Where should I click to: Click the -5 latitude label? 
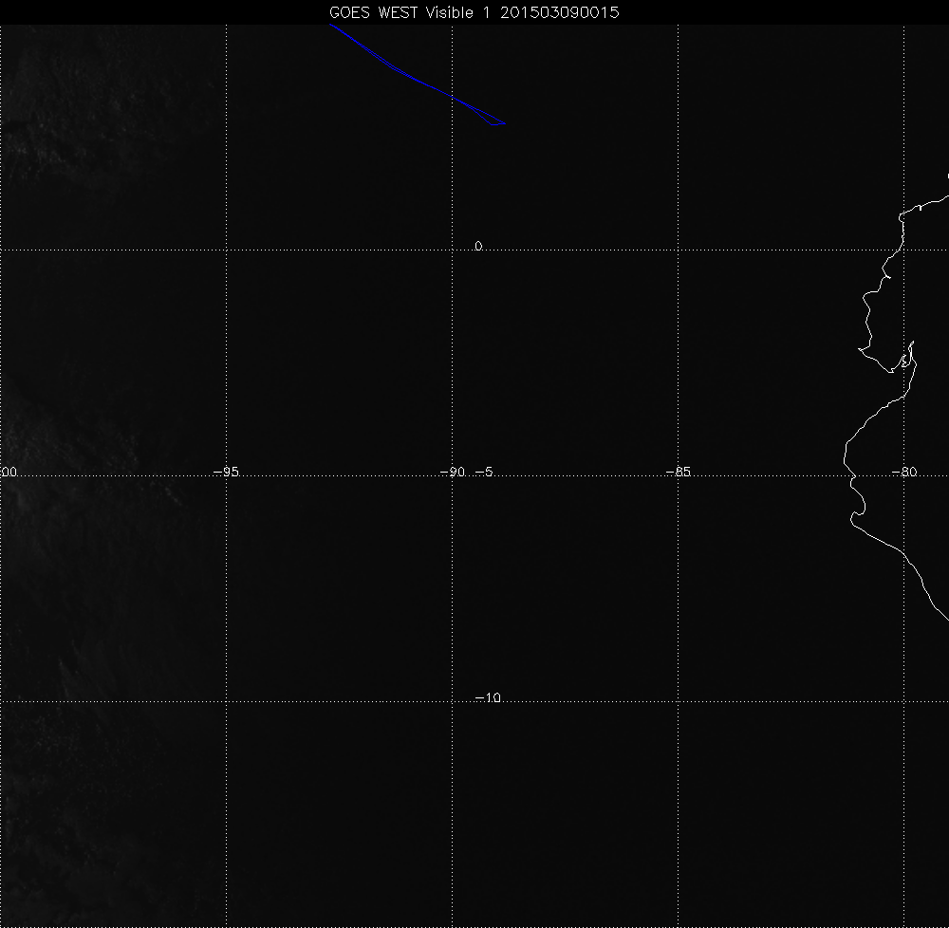(483, 472)
